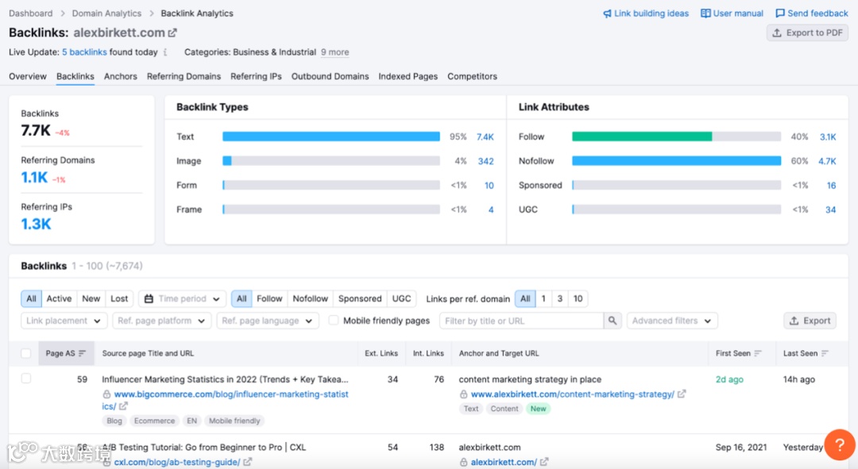Select the All backlink status filter

tap(31, 299)
